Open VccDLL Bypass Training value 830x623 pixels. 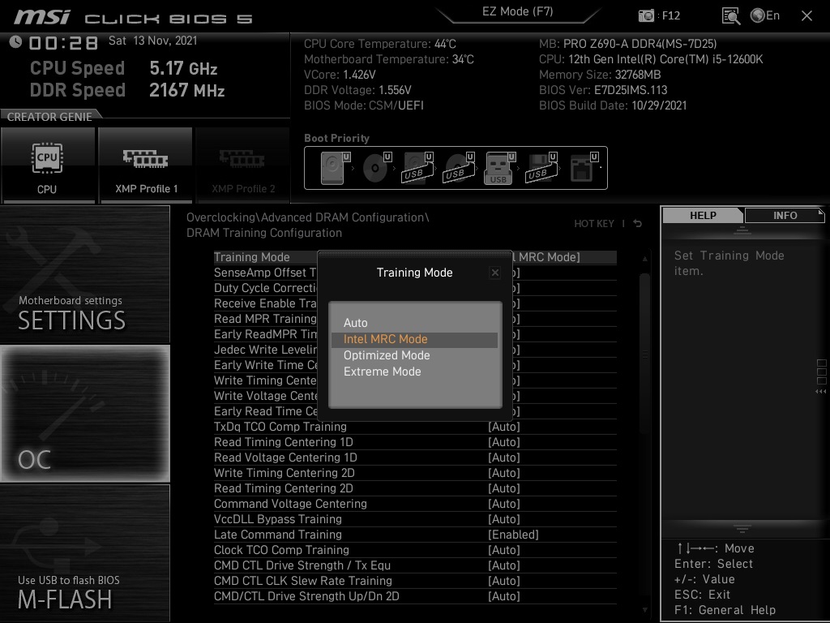coord(504,519)
